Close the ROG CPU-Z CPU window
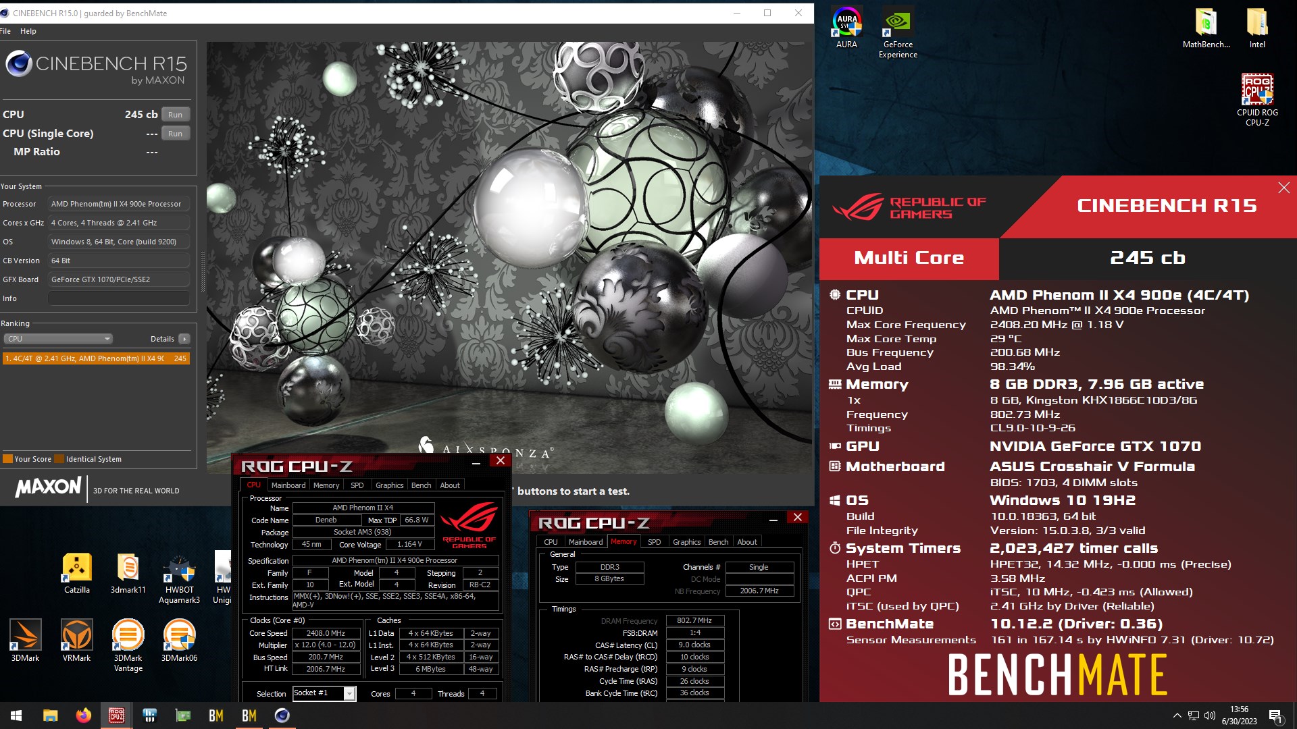Viewport: 1297px width, 729px height. tap(500, 460)
